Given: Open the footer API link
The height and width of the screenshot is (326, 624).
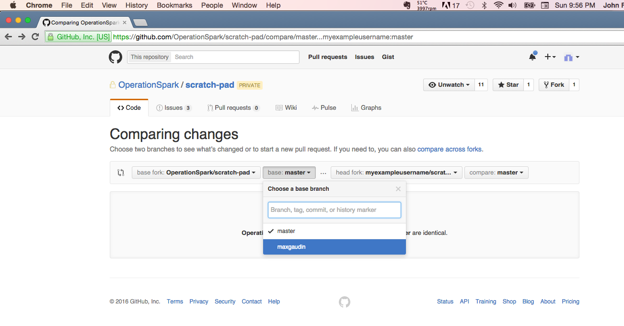Looking at the screenshot, I should pyautogui.click(x=464, y=302).
